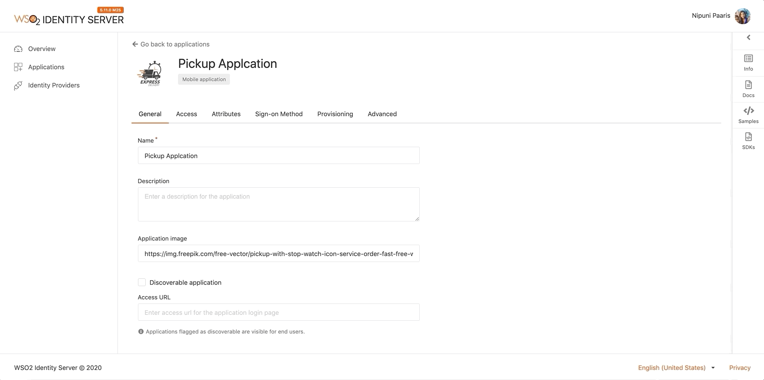Screen dimensions: 764x380
Task: Focus the Access URL input field
Action: pos(279,312)
